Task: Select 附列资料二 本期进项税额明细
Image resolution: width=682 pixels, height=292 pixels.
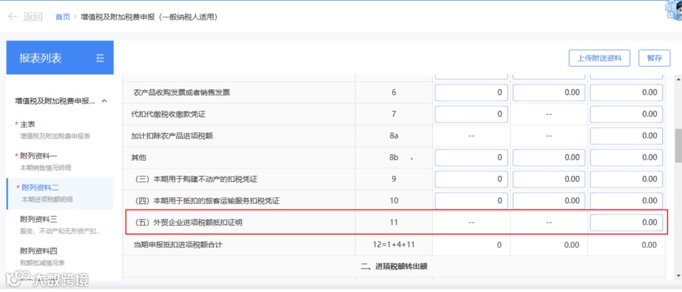Action: click(x=60, y=194)
